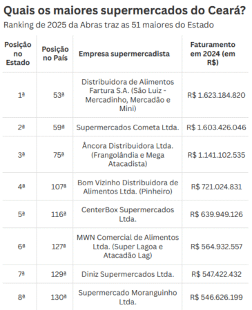Click the R$ 721.024.831 revenue cell
Viewport: 252px width, 310px height.
216,187
